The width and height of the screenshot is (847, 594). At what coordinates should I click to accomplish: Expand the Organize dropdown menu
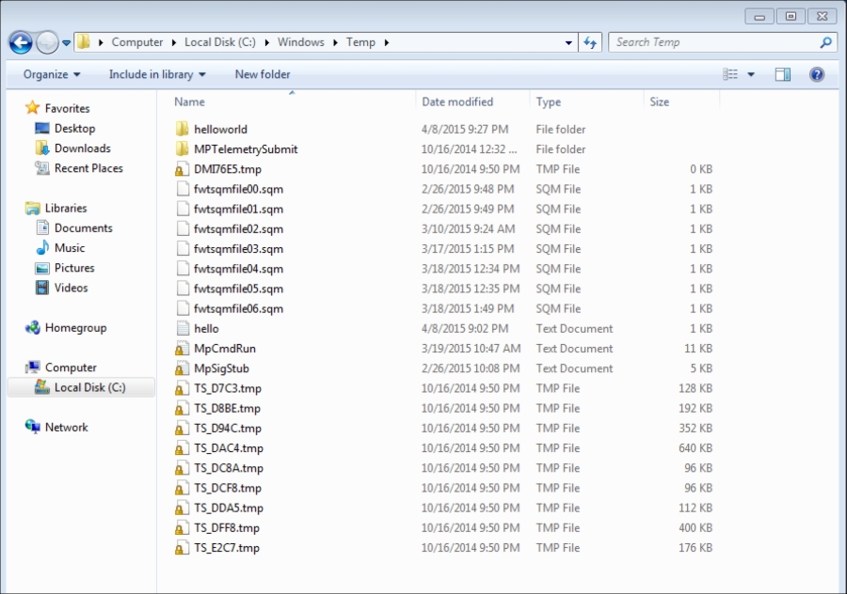[52, 74]
